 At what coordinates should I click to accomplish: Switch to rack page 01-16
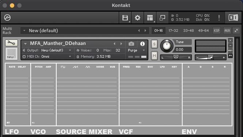tap(159, 31)
